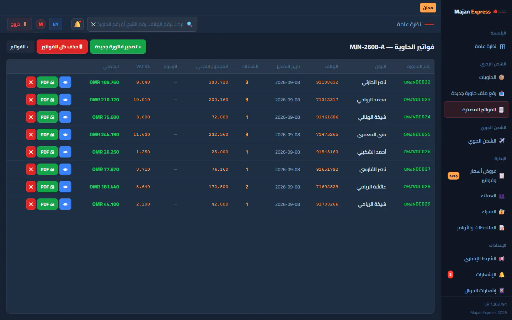
Task: Download PDF for invoice OMJN00026
Action: click(47, 152)
